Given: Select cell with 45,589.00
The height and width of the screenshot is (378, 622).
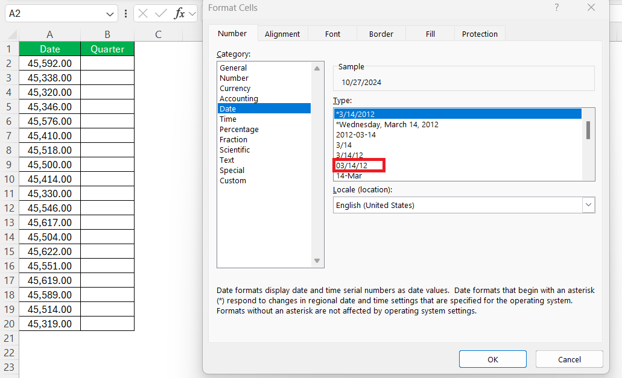Looking at the screenshot, I should [x=49, y=295].
